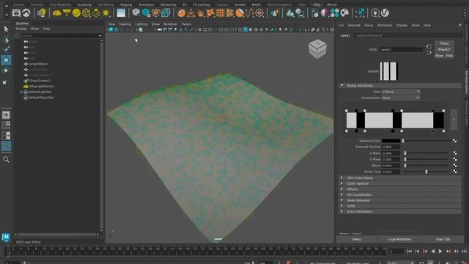Click the pink-white half circle shelf icon
Viewport: 469px width, 264px height.
pyautogui.click(x=325, y=13)
